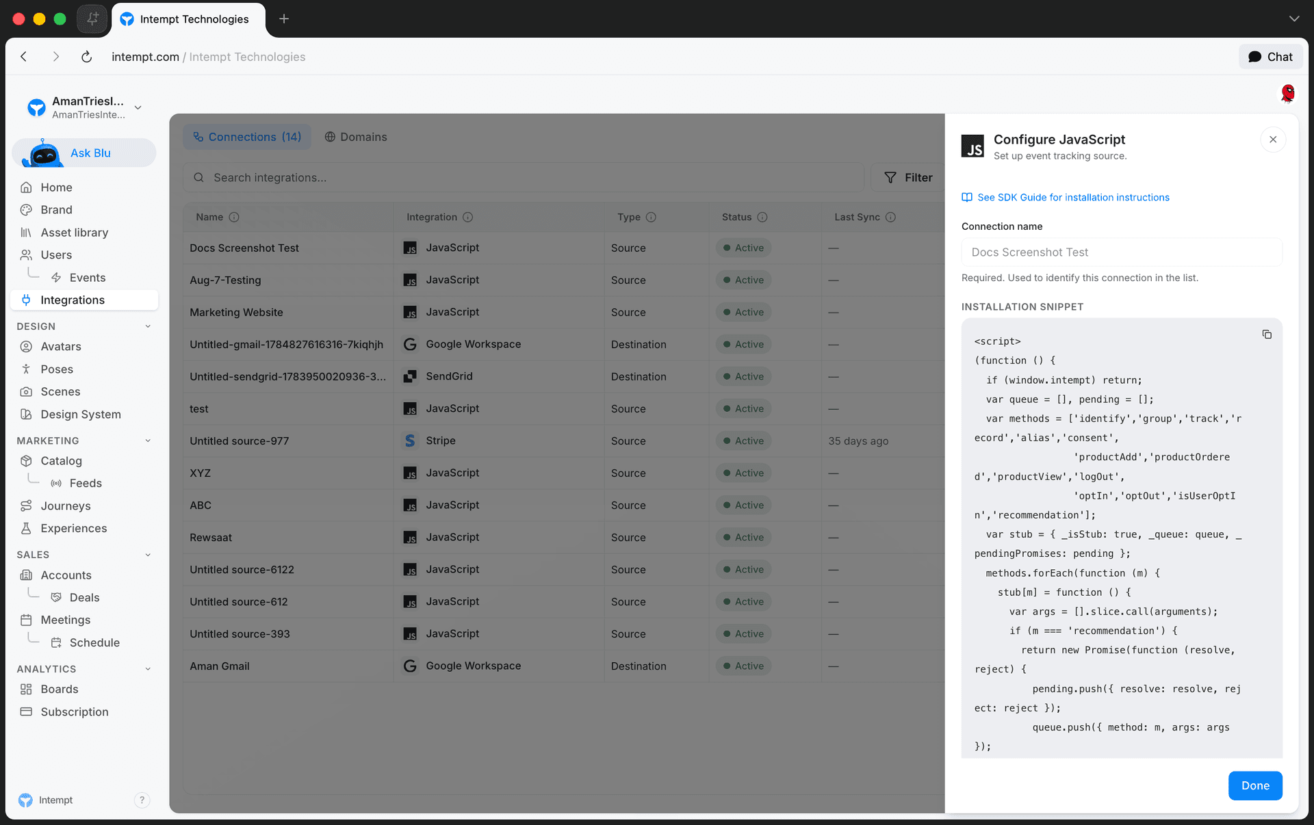Open the SDK Guide installation link
Screen dimensions: 1314x825
(x=1066, y=197)
